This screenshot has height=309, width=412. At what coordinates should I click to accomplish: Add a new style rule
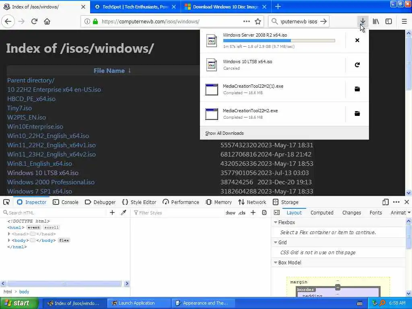coord(253,212)
